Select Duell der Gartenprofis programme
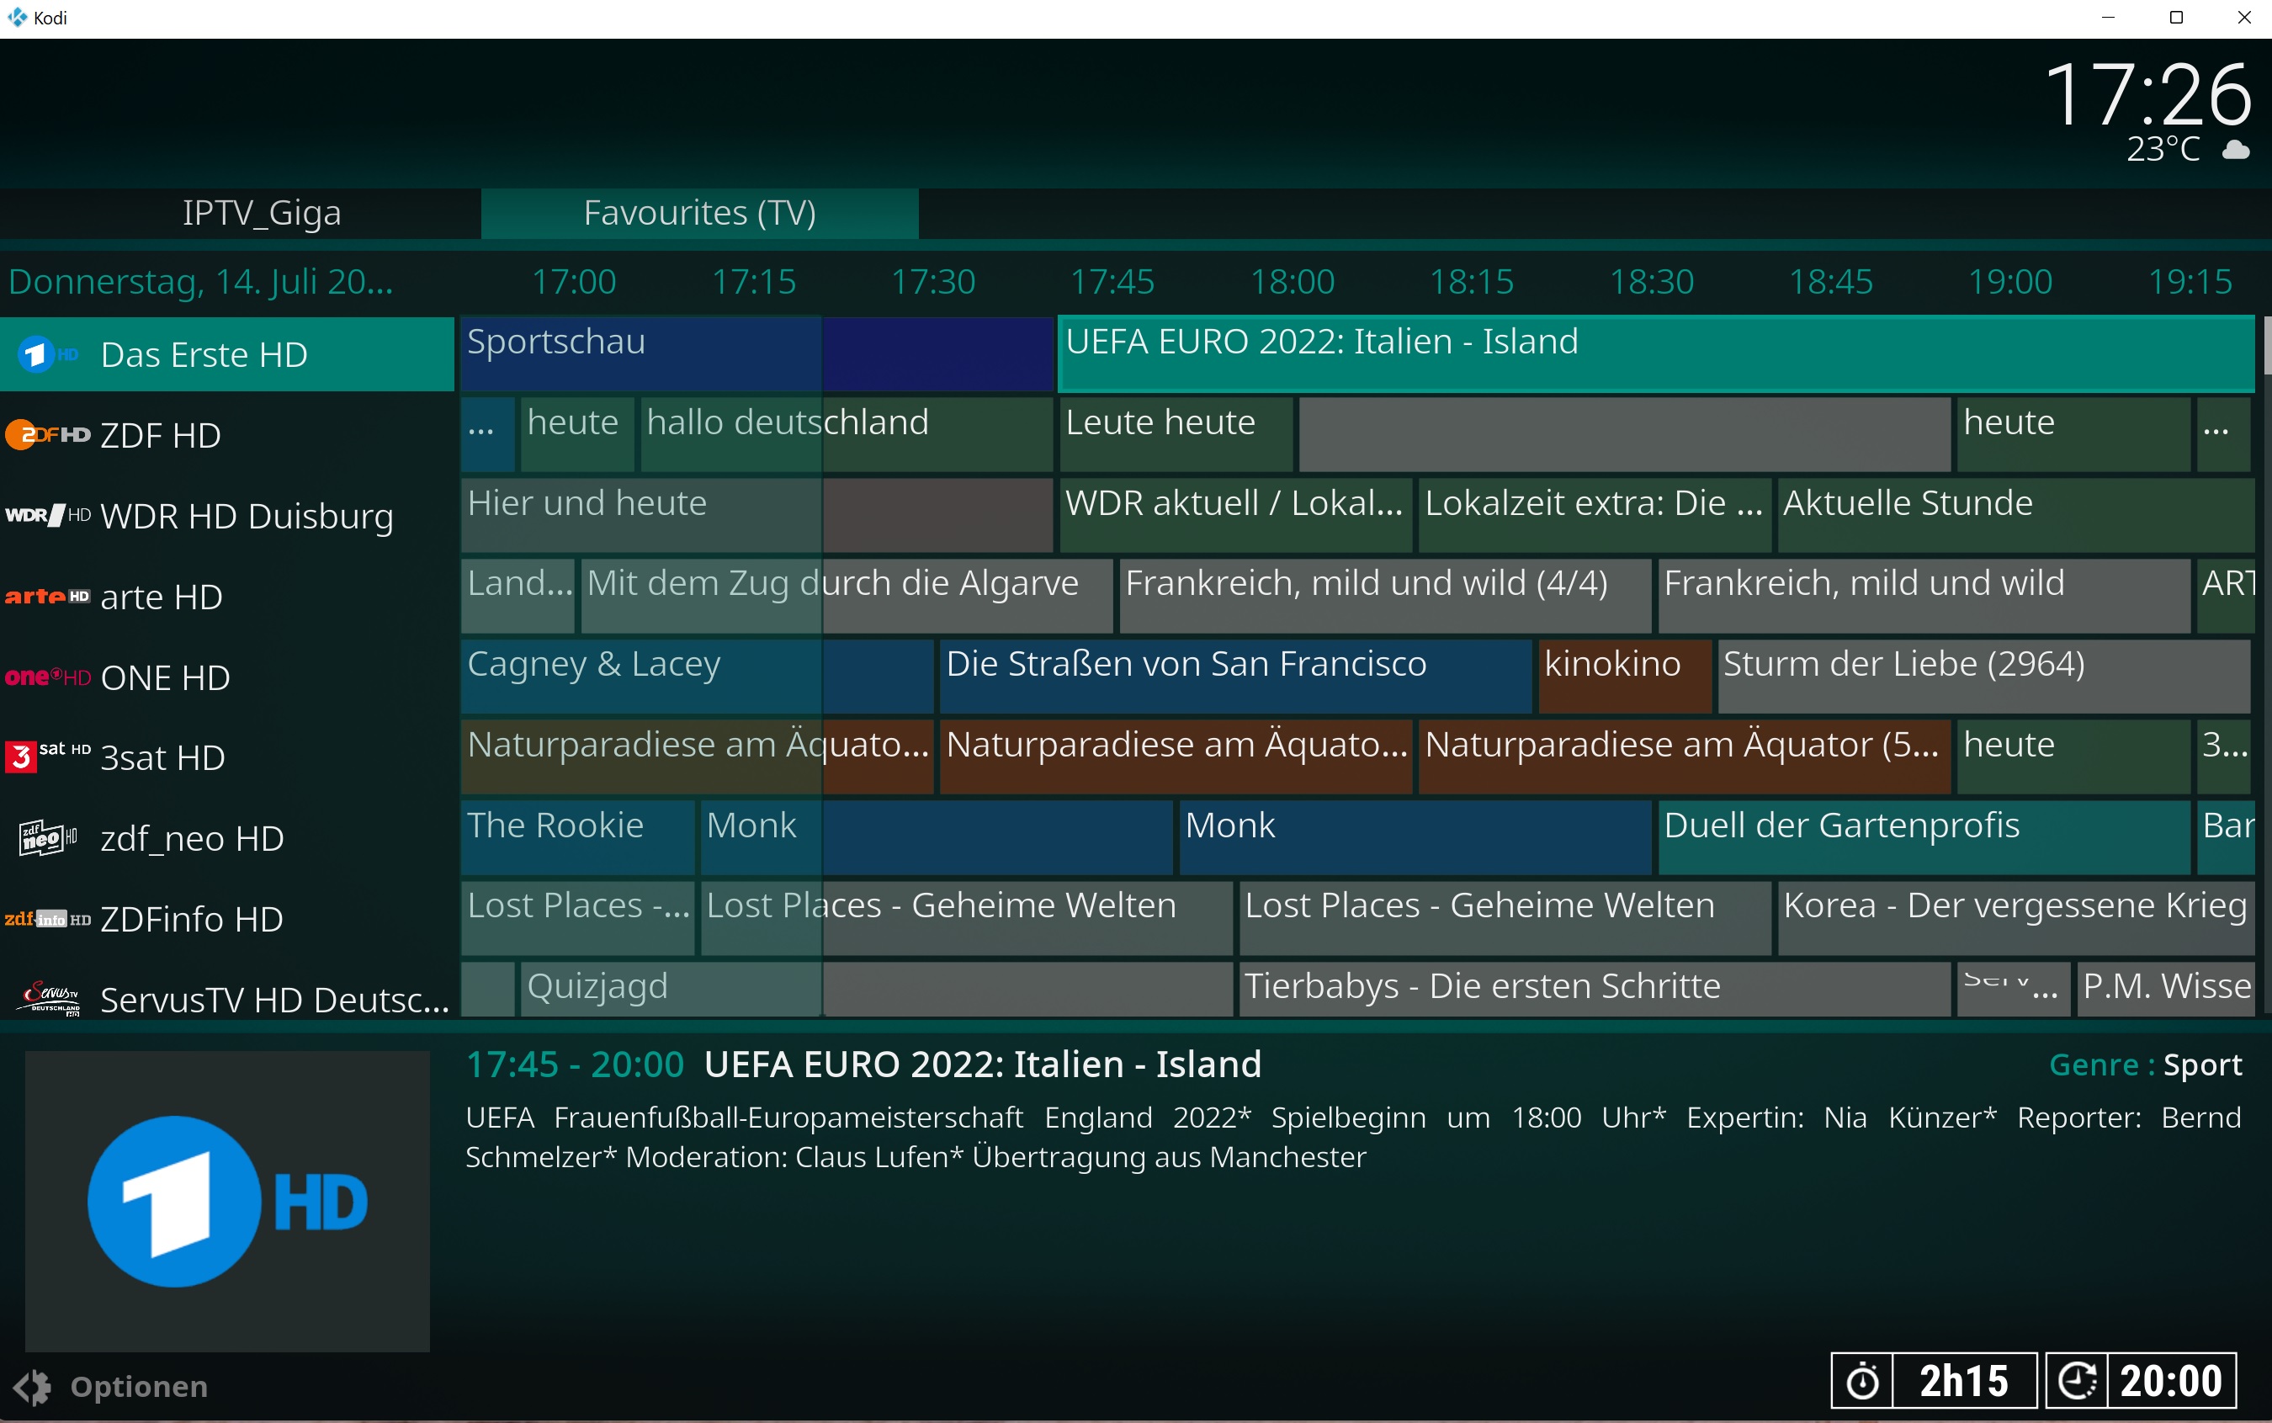Viewport: 2272px width, 1423px height. pyautogui.click(x=1924, y=837)
